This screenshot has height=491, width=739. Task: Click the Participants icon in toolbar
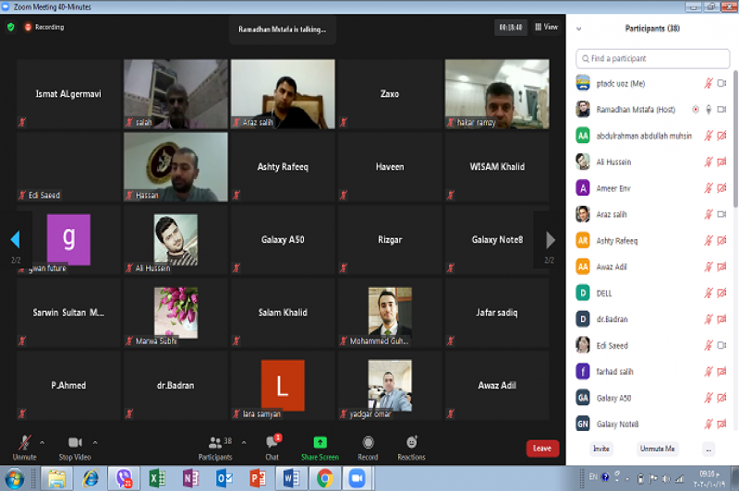coord(215,446)
